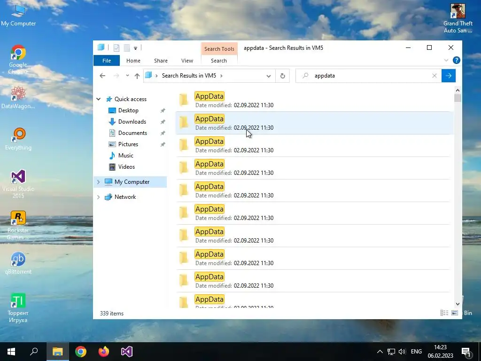The height and width of the screenshot is (361, 481).
Task: Open DataWagon desktop shortcut
Action: [x=18, y=98]
